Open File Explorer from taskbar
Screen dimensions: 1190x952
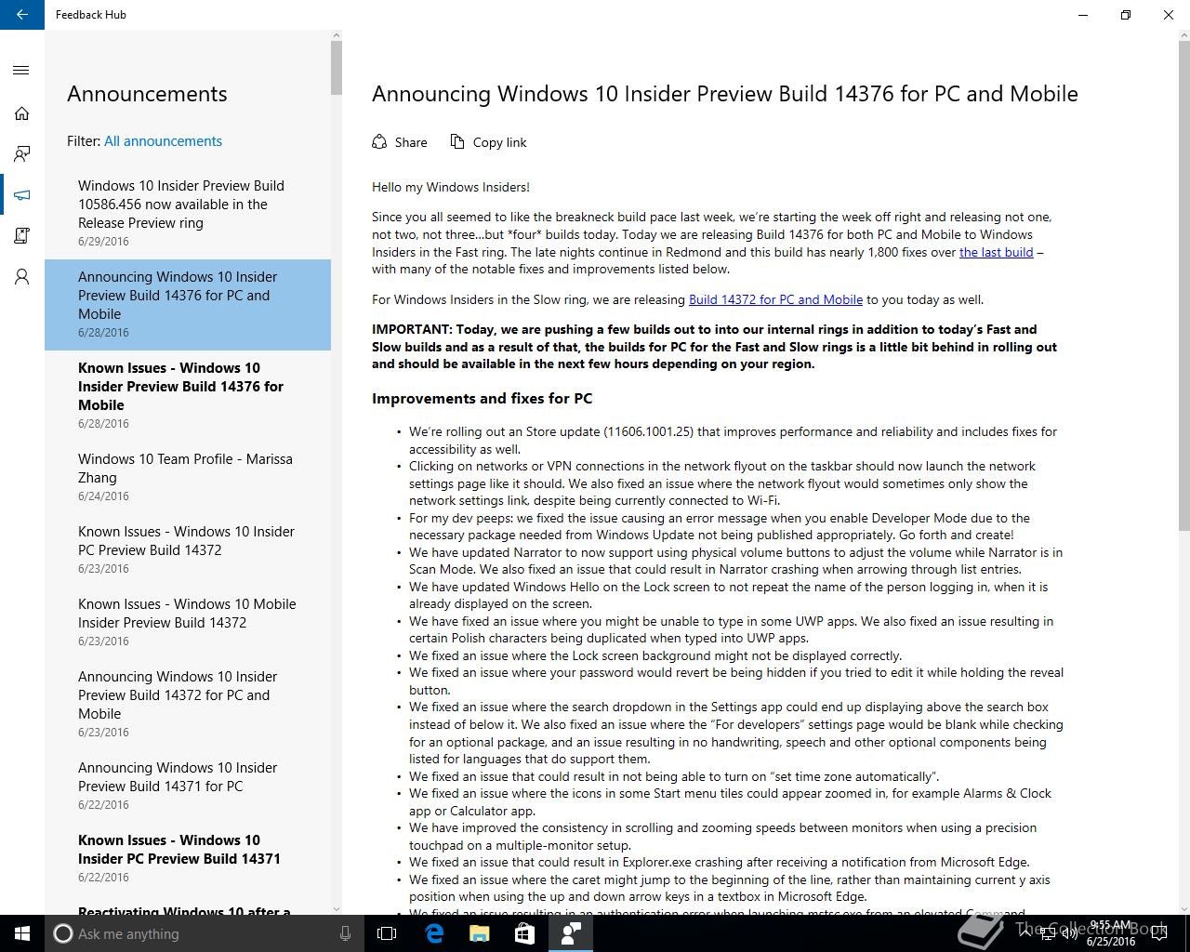click(x=480, y=933)
